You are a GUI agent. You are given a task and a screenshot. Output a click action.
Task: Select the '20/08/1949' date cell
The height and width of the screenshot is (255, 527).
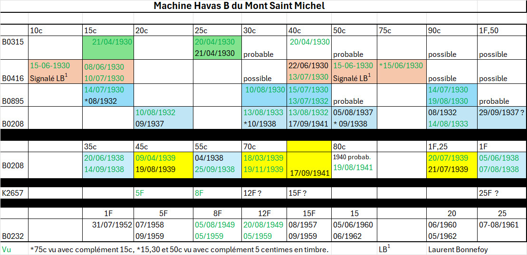(x=263, y=225)
